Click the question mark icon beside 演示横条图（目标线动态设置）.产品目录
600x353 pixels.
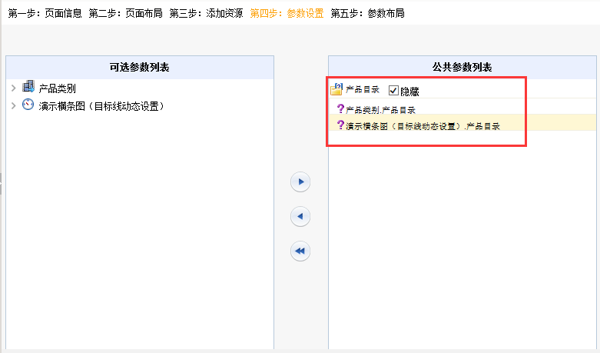[340, 125]
